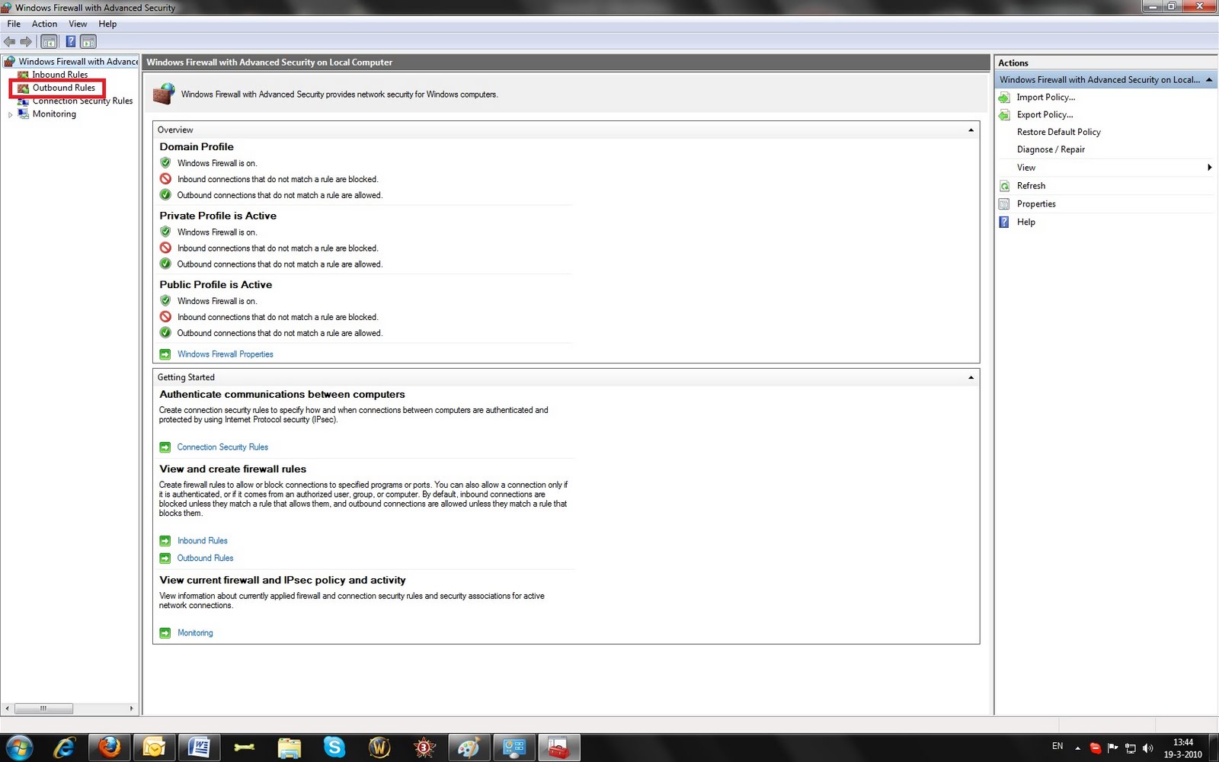This screenshot has width=1219, height=762.
Task: Select Outbound Rules in the console tree
Action: (63, 88)
